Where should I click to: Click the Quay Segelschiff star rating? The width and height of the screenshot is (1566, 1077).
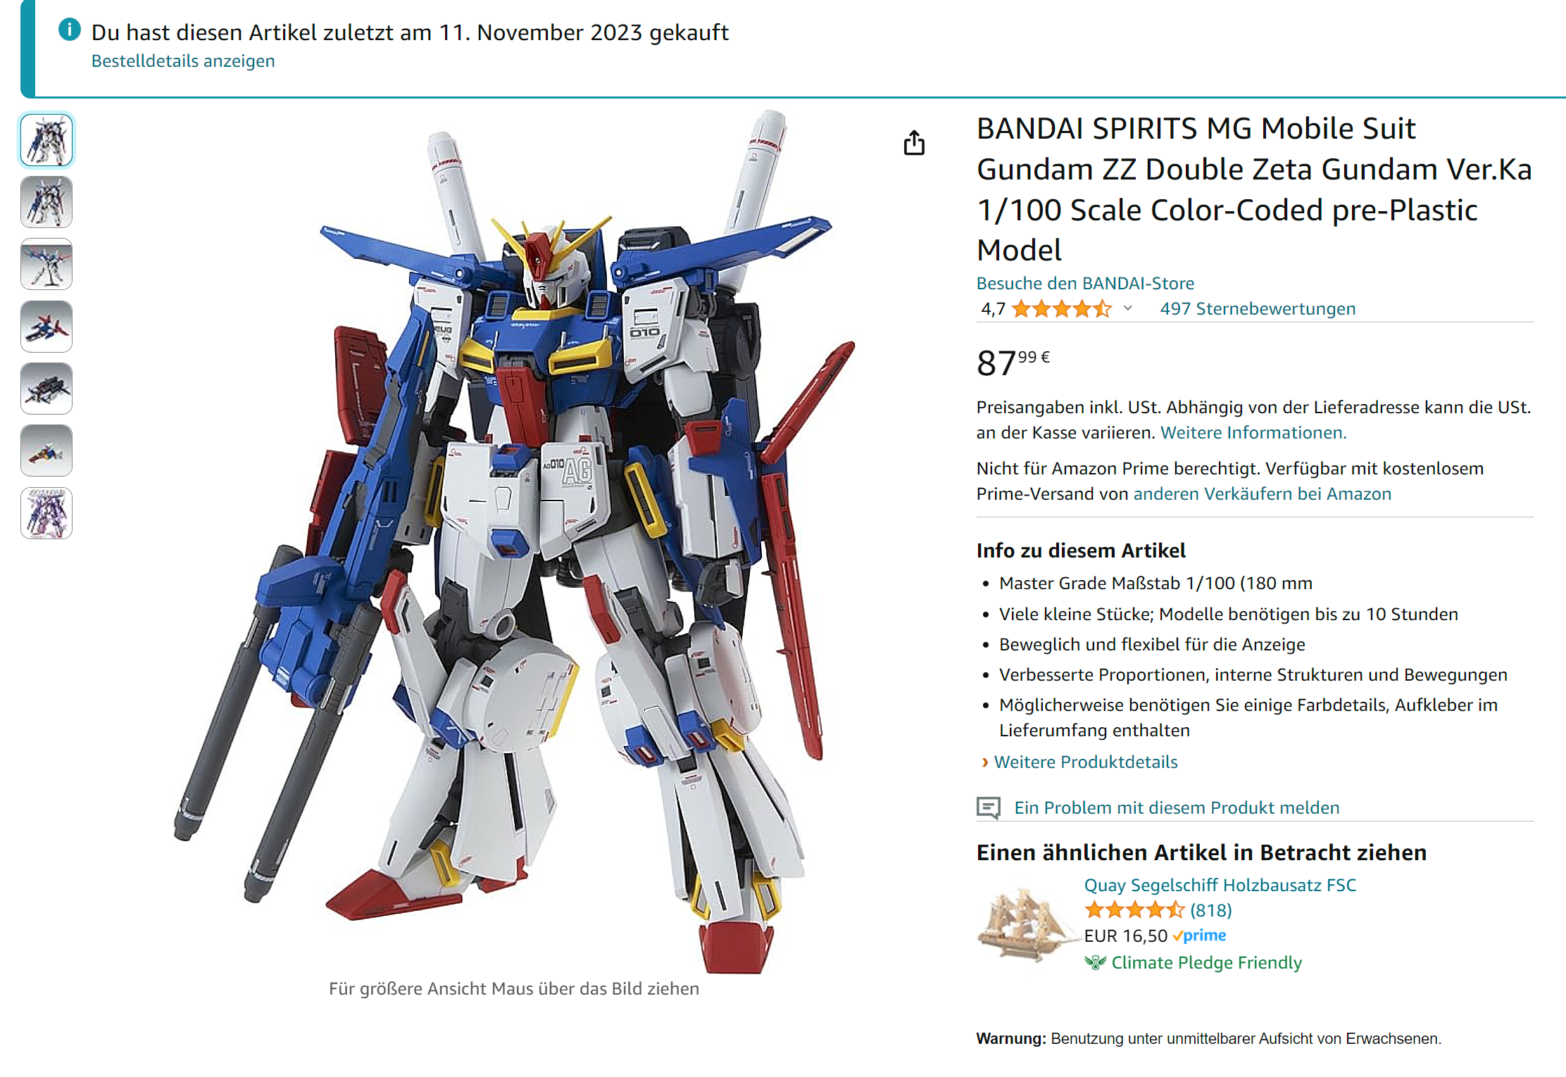tap(1134, 910)
